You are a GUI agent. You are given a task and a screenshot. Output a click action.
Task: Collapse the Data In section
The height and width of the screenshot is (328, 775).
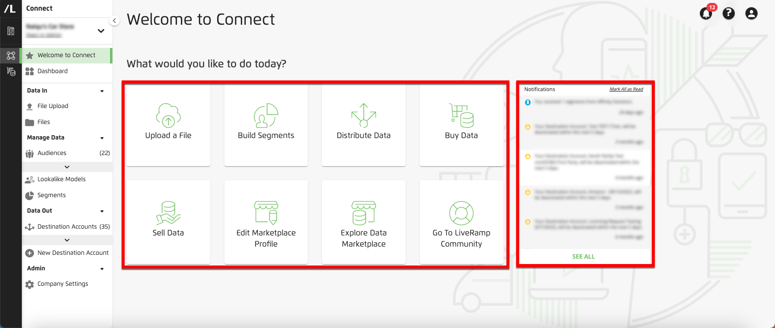pos(102,91)
